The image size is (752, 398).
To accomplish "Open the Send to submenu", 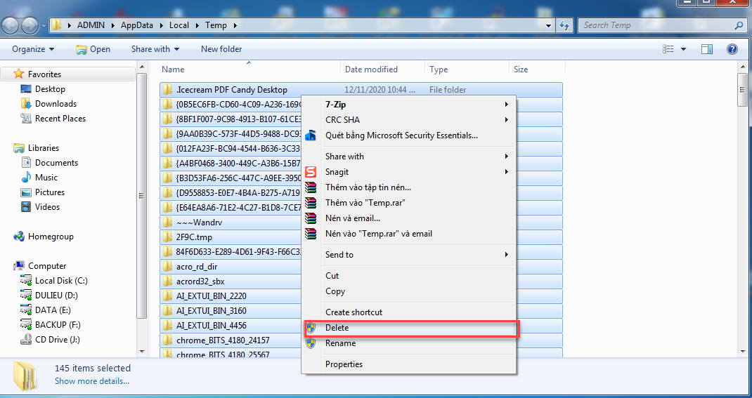I will (x=408, y=255).
